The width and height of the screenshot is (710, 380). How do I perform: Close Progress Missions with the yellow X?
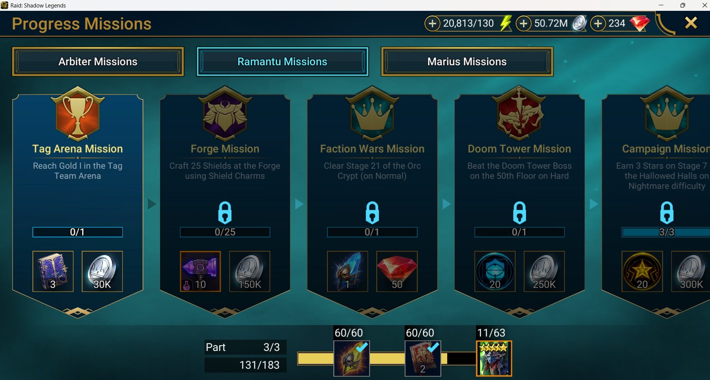pyautogui.click(x=691, y=23)
